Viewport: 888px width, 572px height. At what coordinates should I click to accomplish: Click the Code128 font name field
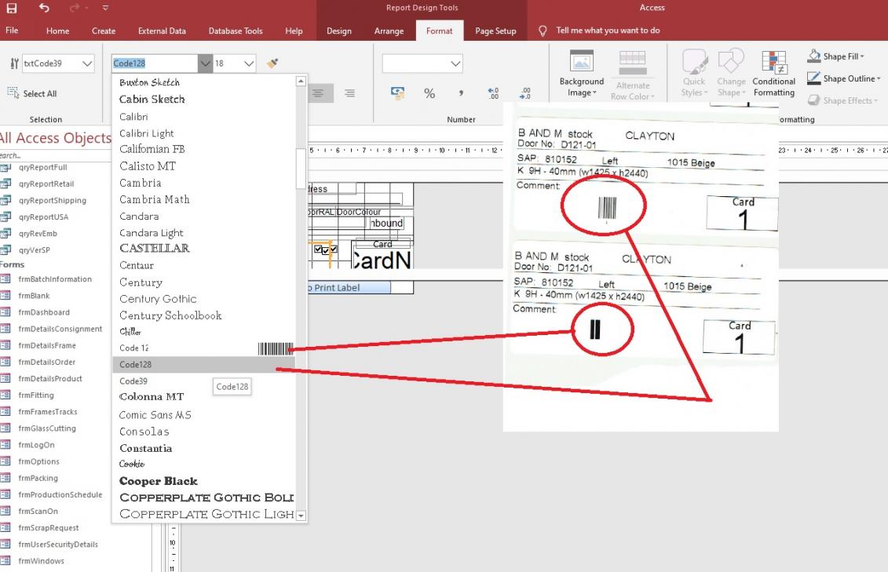[x=155, y=64]
